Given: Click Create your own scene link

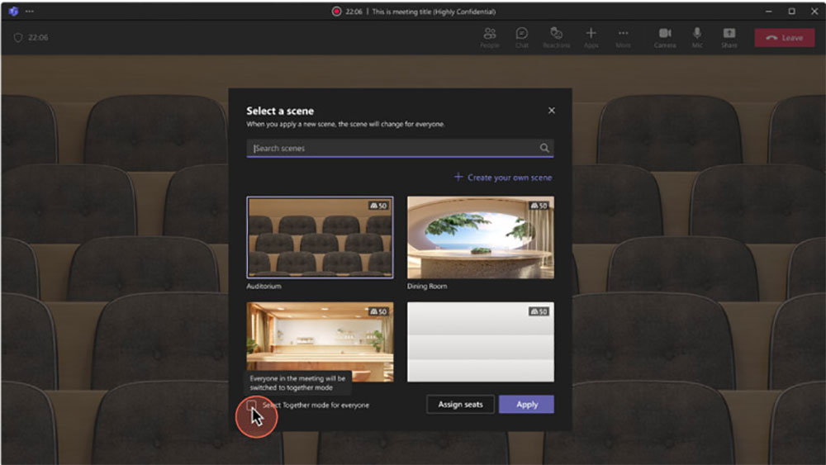Looking at the screenshot, I should pos(502,178).
